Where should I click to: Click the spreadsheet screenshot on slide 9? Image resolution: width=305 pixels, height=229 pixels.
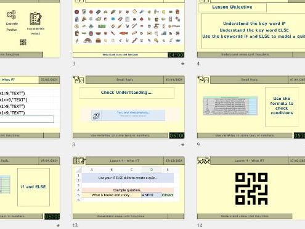coord(230,106)
